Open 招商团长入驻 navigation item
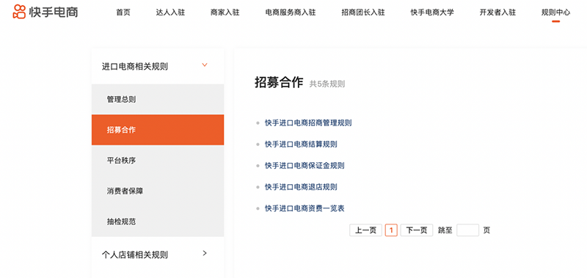Image resolution: width=587 pixels, height=278 pixels. [363, 12]
